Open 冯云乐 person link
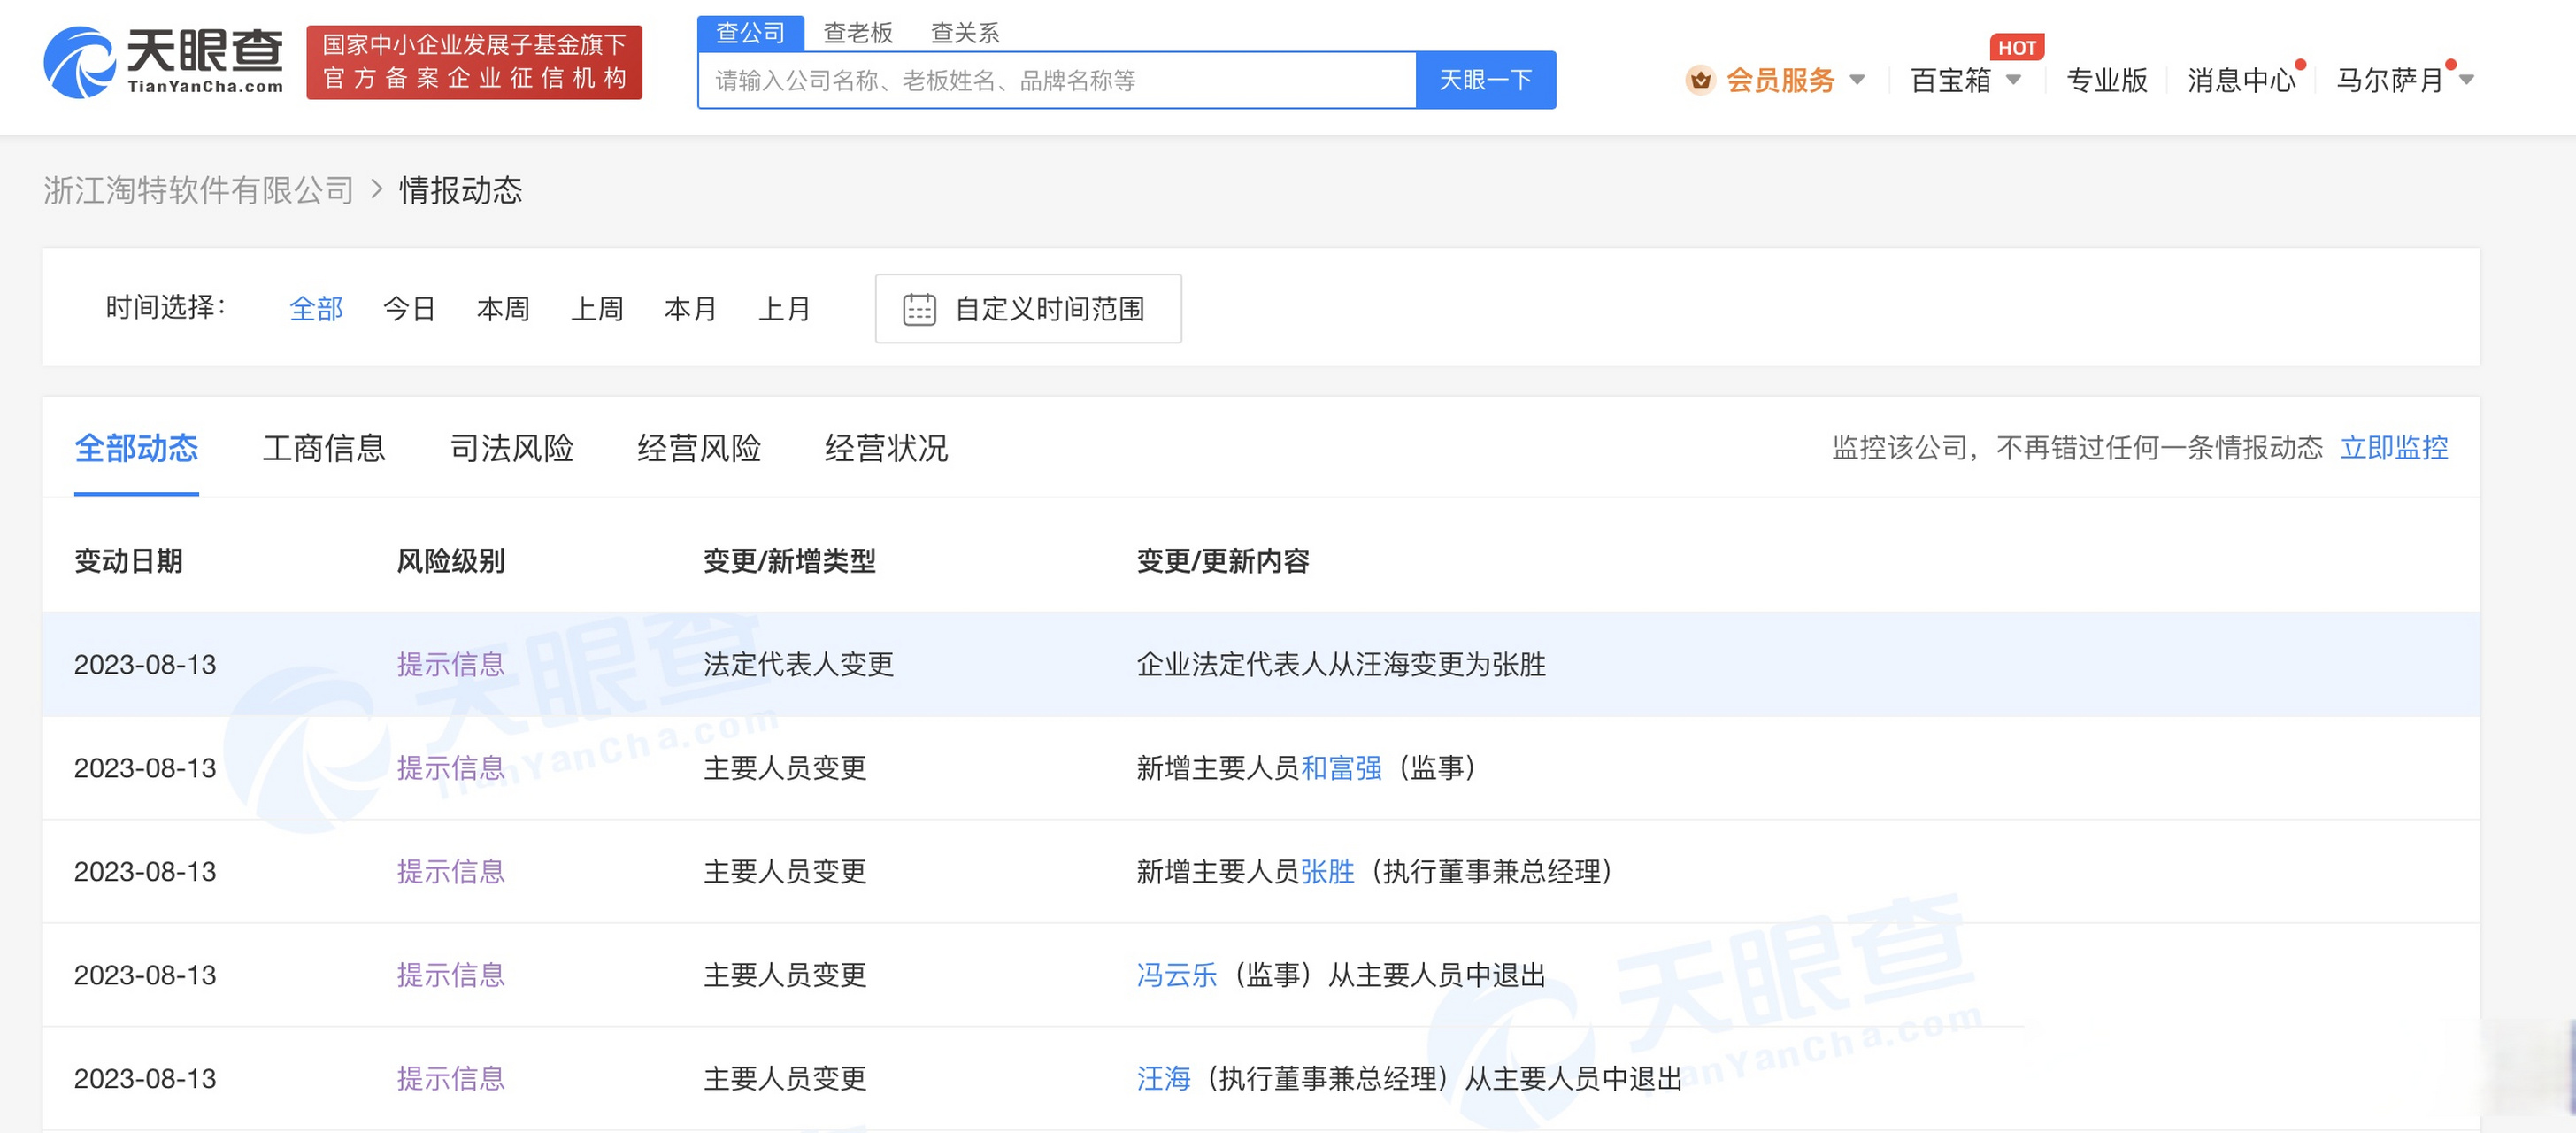This screenshot has width=2576, height=1133. point(1177,975)
